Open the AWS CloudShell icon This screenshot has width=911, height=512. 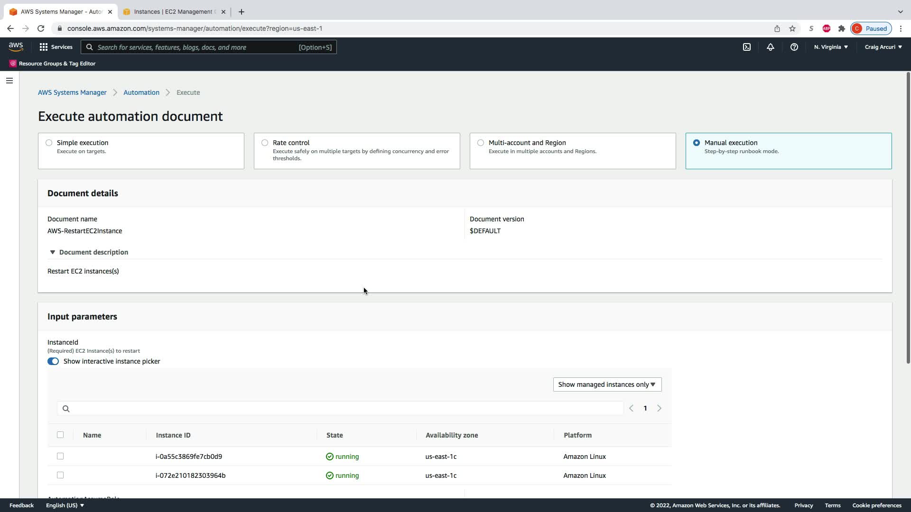tap(746, 47)
